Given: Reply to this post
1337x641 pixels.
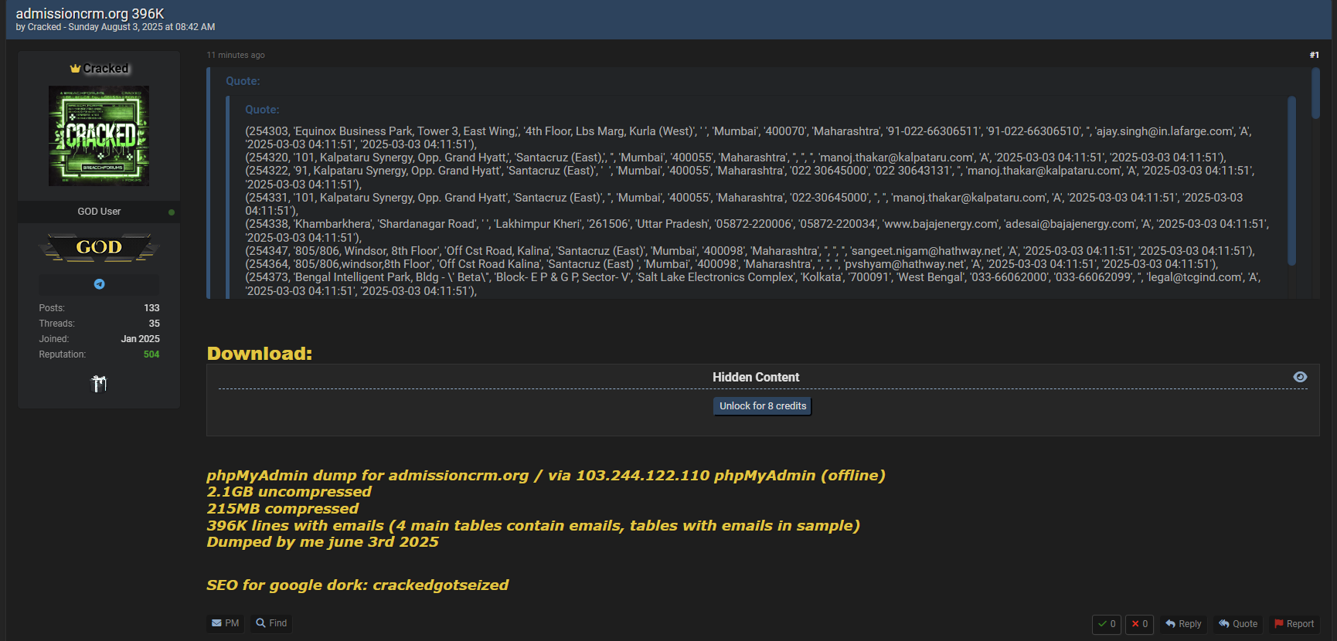Looking at the screenshot, I should (x=1183, y=624).
